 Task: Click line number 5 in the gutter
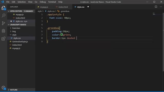click(x=42, y=28)
